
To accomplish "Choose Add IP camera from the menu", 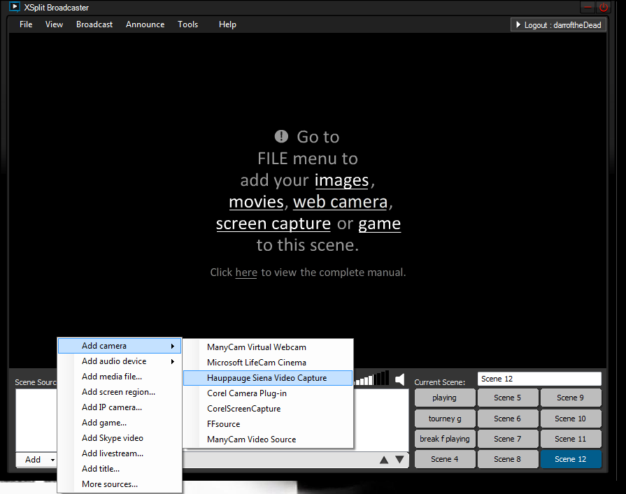I will tap(120, 407).
